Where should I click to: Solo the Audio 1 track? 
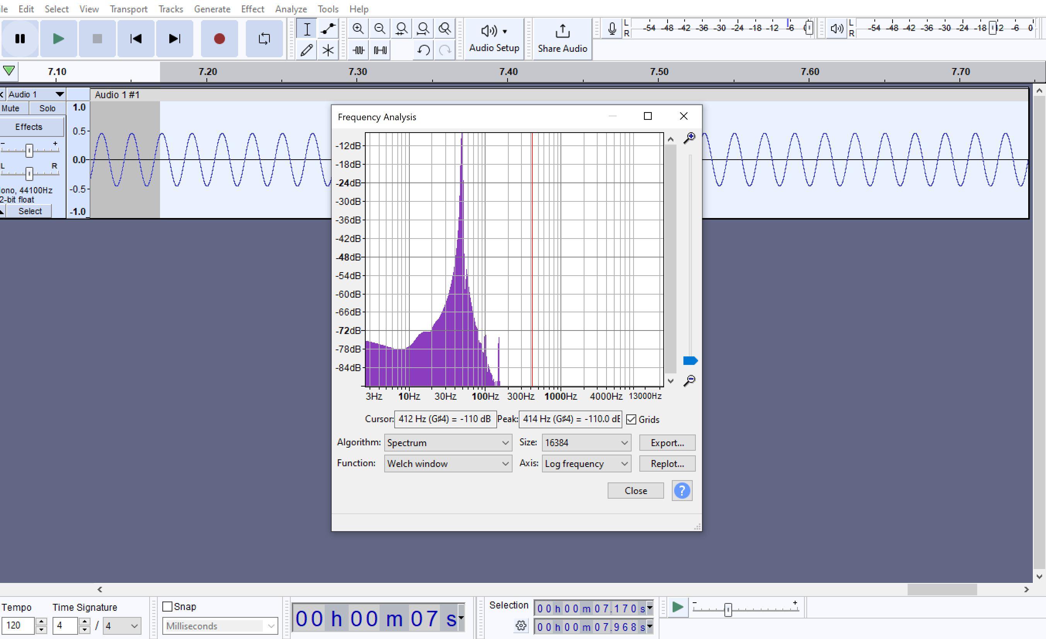47,108
